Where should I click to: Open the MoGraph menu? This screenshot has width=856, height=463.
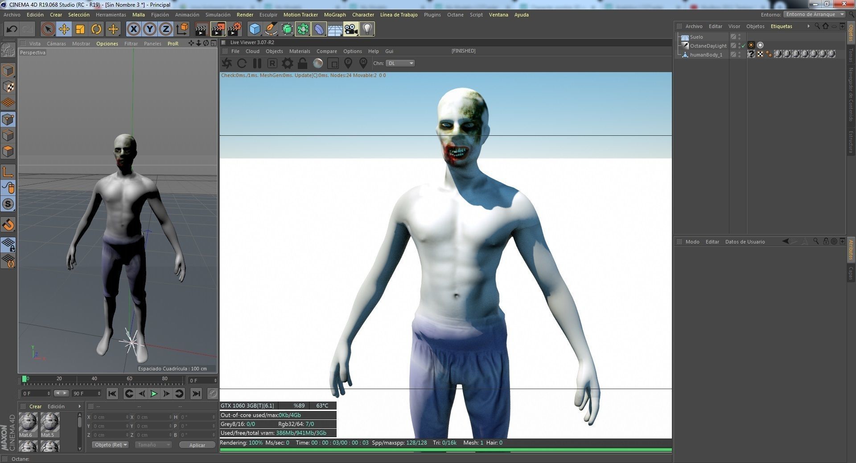335,15
